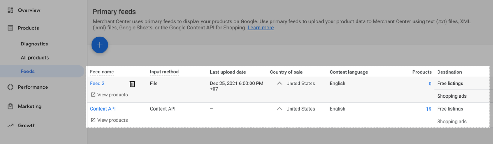Click the Marketing shopping bag icon
This screenshot has width=493, height=144.
tap(10, 106)
